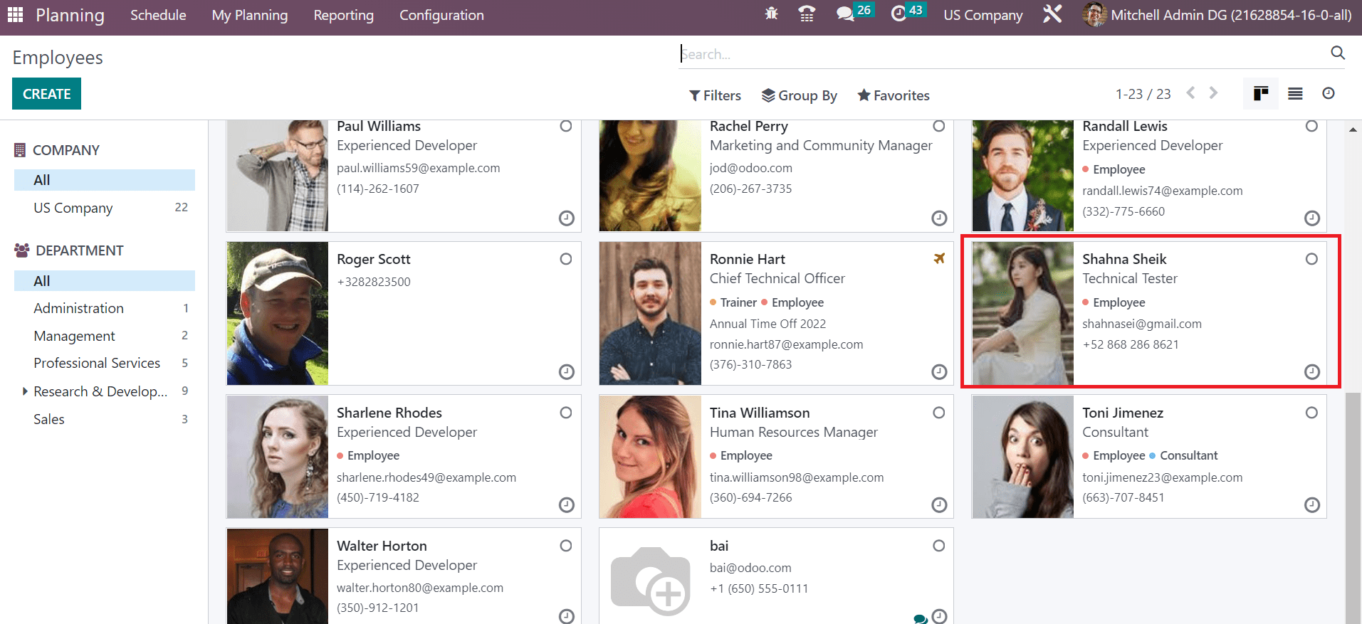The height and width of the screenshot is (624, 1362).
Task: Filter by Administration department
Action: 105,308
